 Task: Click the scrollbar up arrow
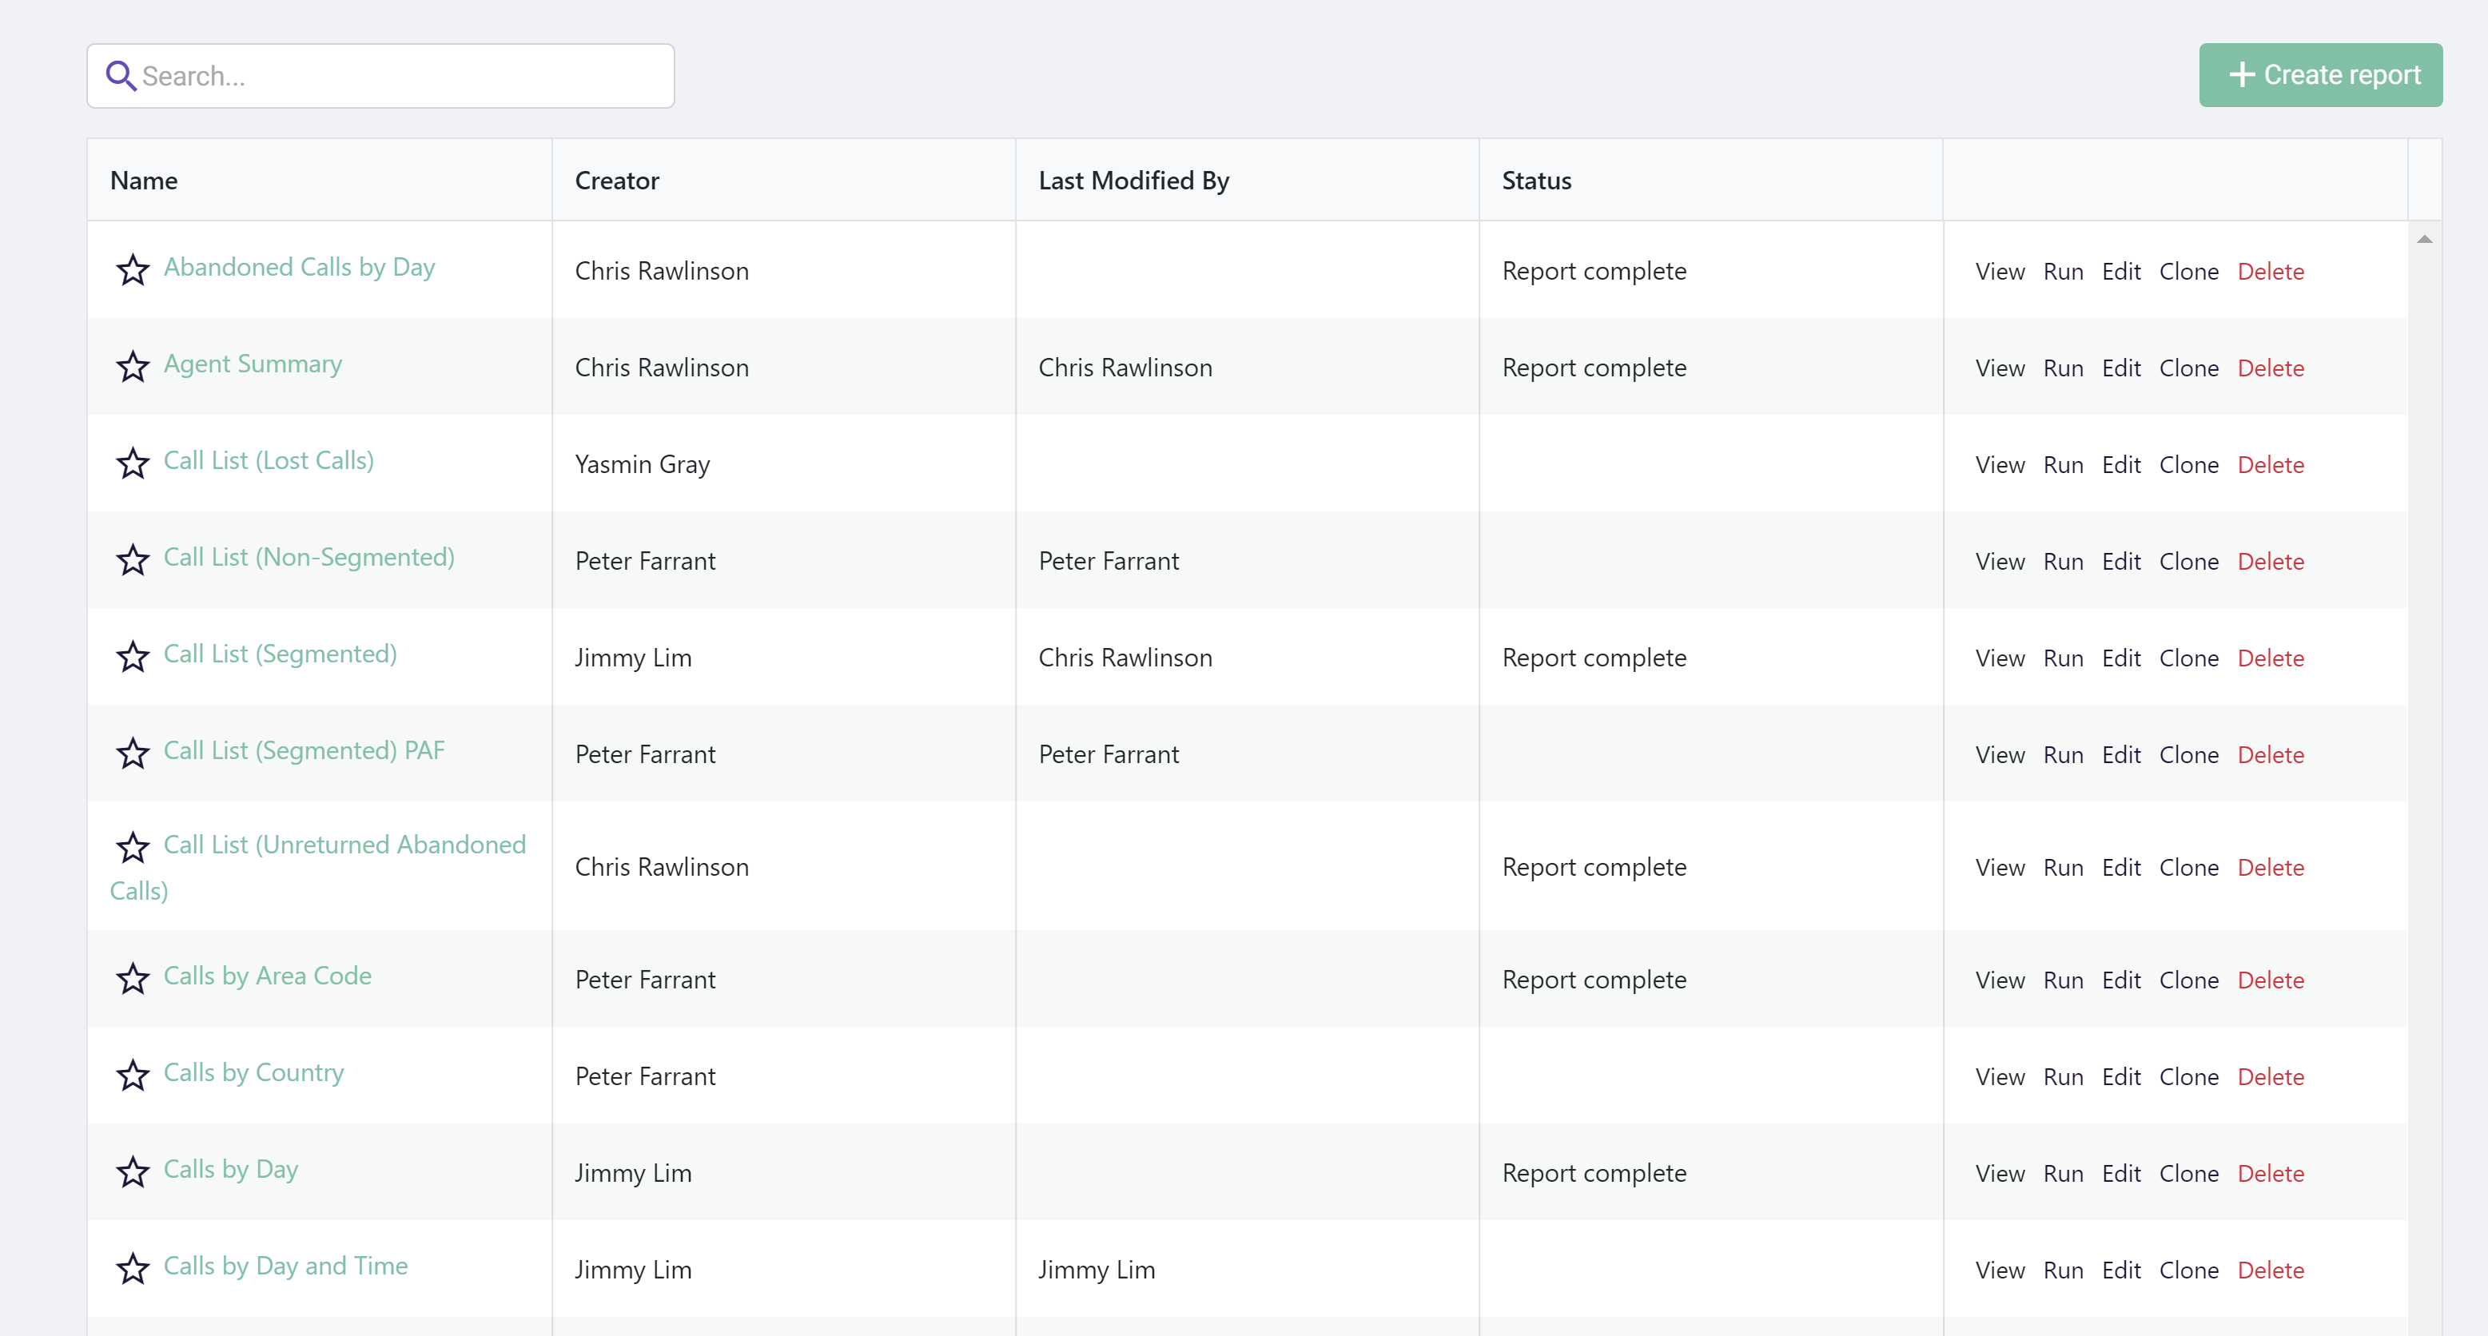(x=2424, y=238)
